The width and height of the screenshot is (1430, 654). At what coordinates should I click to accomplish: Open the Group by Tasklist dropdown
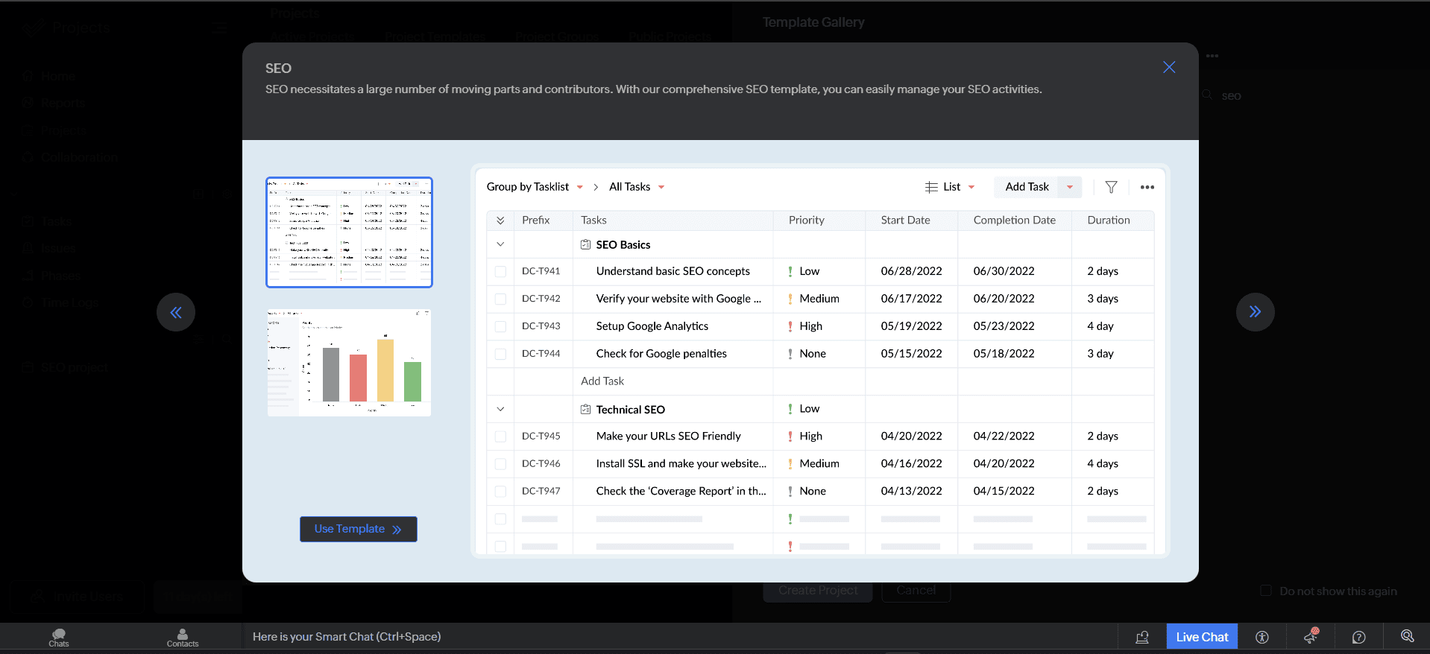(x=534, y=187)
